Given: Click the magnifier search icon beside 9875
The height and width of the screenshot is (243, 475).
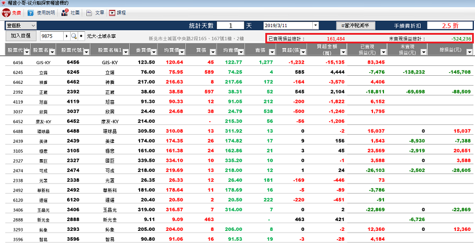Looking at the screenshot, I should (x=74, y=36).
